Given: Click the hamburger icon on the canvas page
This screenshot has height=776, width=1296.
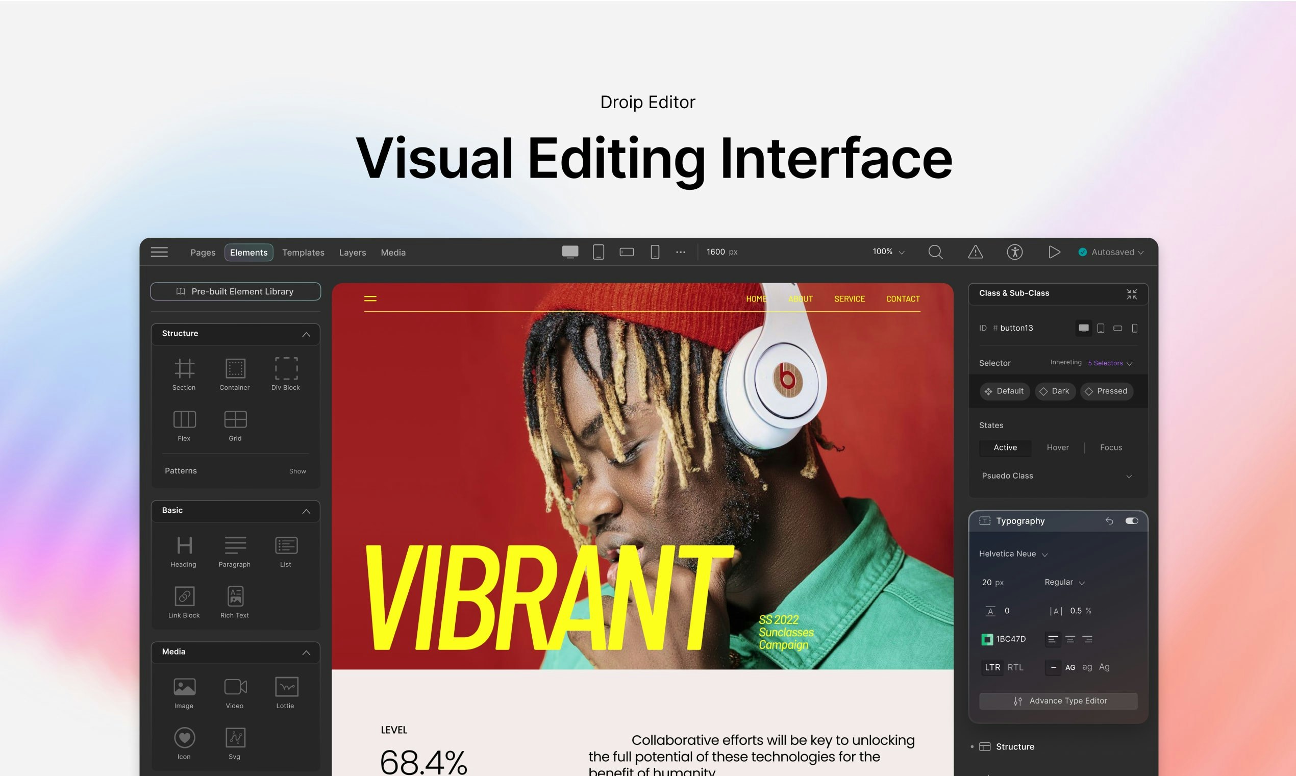Looking at the screenshot, I should (x=370, y=298).
